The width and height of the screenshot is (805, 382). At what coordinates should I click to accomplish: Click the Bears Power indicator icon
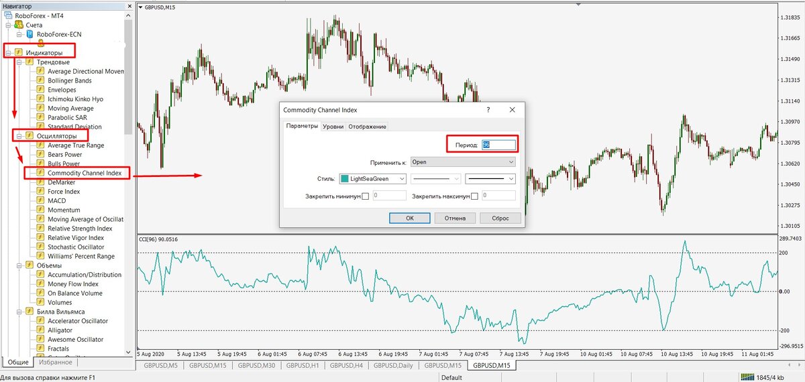[40, 155]
